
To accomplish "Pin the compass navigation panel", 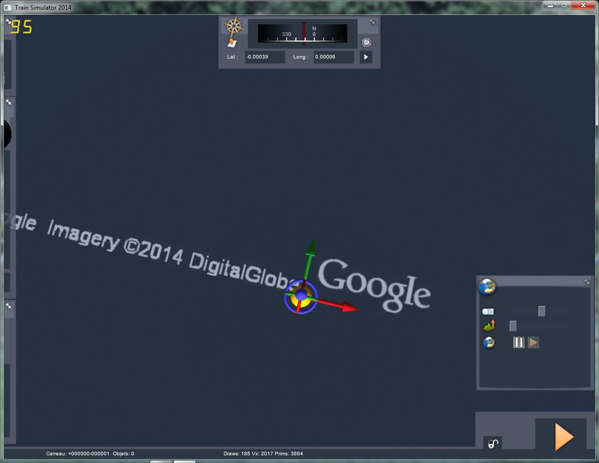I will pos(373,22).
